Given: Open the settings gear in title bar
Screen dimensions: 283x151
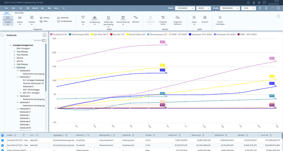Looking at the screenshot, I should coord(259,3).
